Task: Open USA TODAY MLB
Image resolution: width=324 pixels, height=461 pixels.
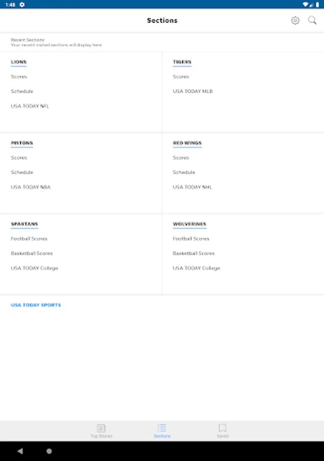Action: point(192,92)
